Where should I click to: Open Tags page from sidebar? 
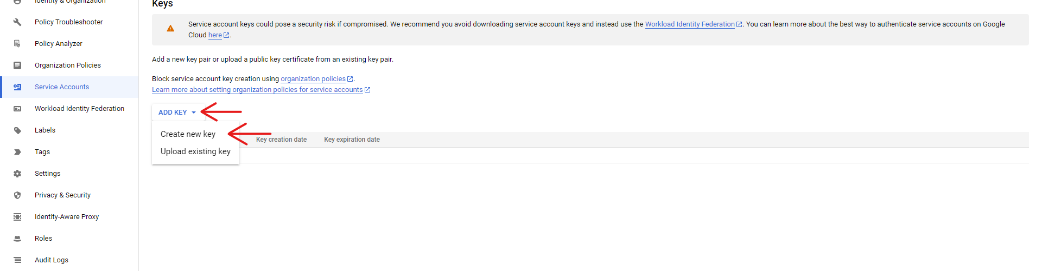pyautogui.click(x=42, y=152)
